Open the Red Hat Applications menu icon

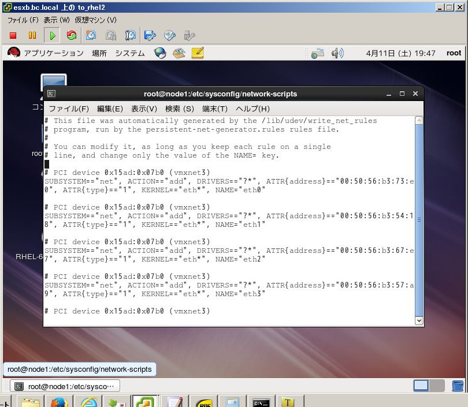click(x=14, y=53)
